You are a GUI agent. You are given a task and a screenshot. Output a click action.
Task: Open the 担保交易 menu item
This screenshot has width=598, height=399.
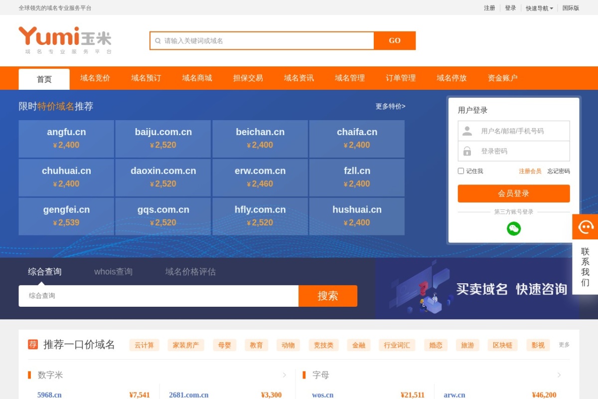(x=248, y=78)
